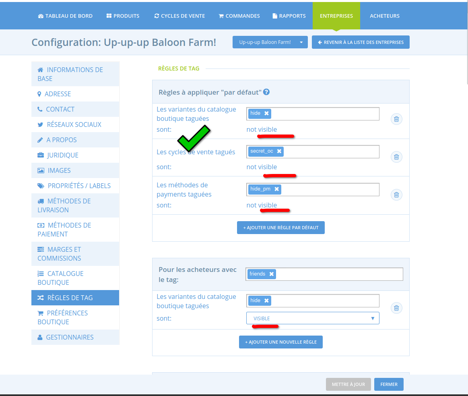Remove the friends buyer tag
468x396 pixels.
tap(271, 274)
